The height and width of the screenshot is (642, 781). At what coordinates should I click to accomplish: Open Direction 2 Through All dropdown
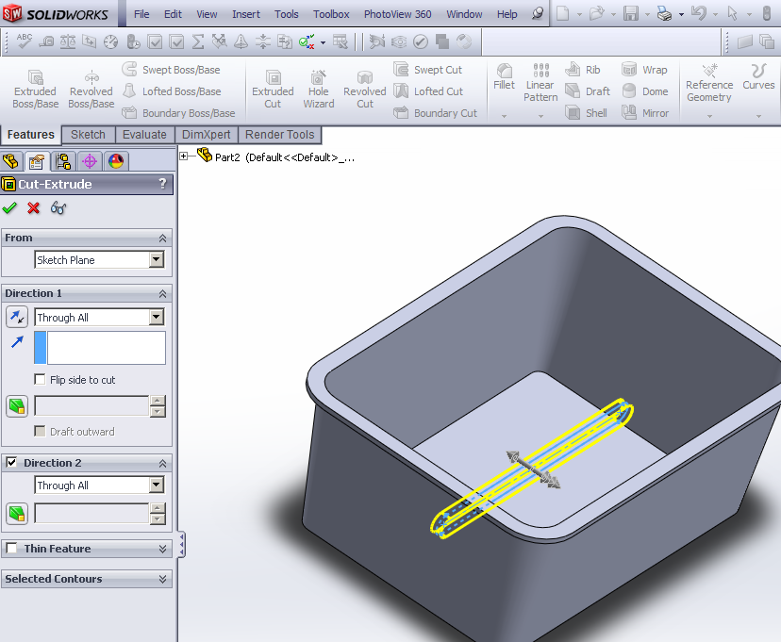click(x=157, y=485)
